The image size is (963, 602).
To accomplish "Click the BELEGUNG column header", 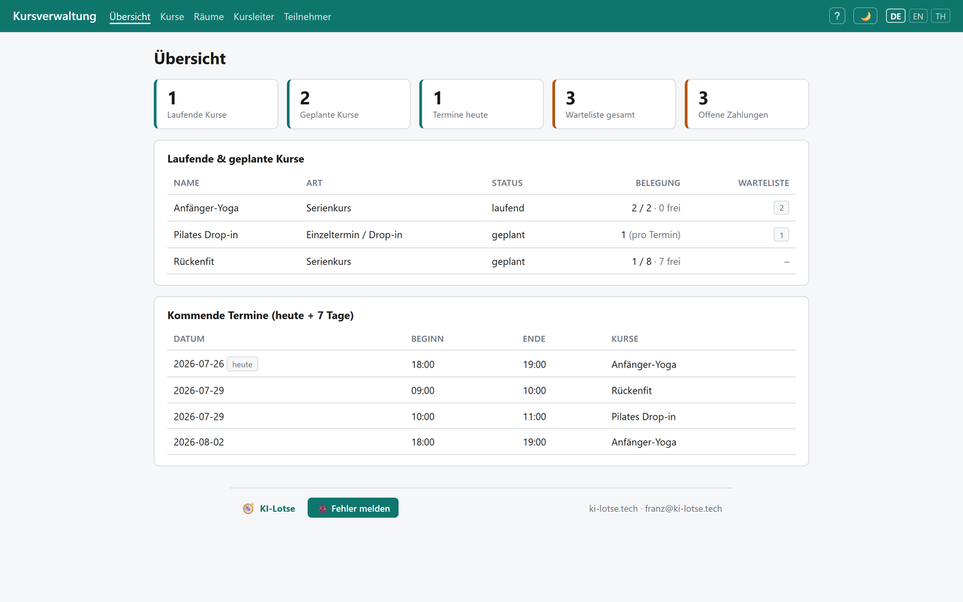I will coord(658,183).
